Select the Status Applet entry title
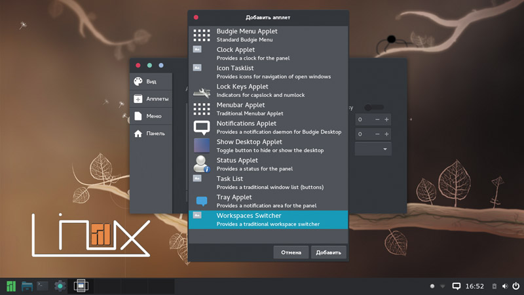Image resolution: width=524 pixels, height=295 pixels. click(x=237, y=160)
